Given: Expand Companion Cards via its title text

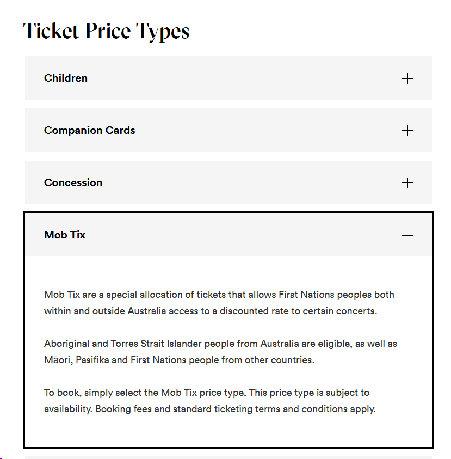Looking at the screenshot, I should click(x=90, y=131).
